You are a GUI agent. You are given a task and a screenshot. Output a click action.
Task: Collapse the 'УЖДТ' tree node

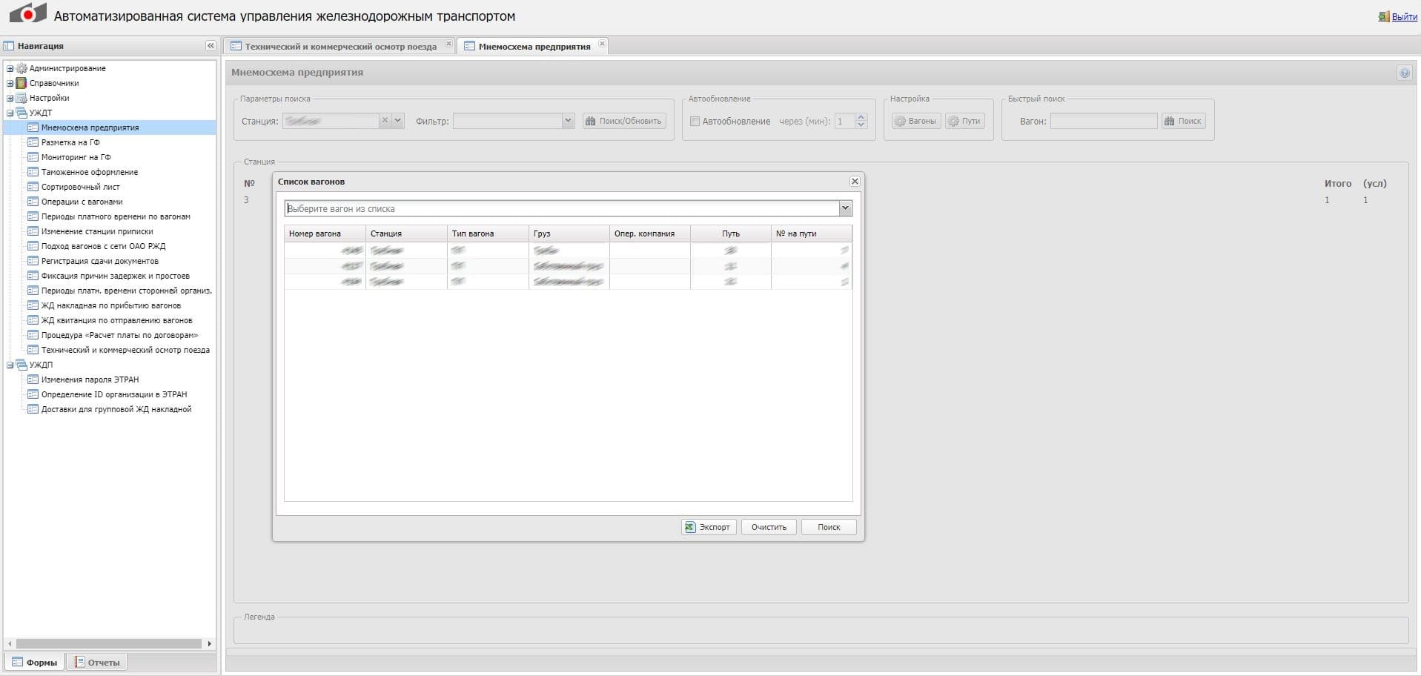(x=10, y=113)
